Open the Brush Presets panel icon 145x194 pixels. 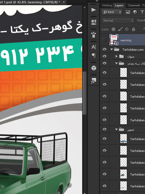tap(94, 35)
